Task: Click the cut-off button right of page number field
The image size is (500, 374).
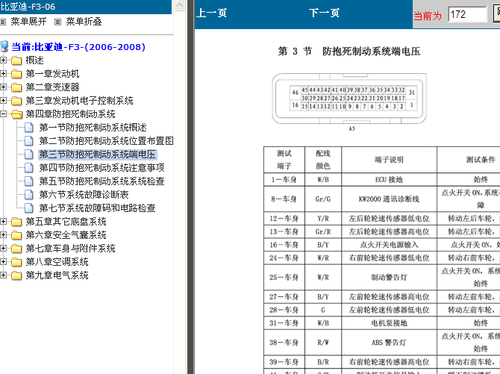Action: click(x=497, y=14)
